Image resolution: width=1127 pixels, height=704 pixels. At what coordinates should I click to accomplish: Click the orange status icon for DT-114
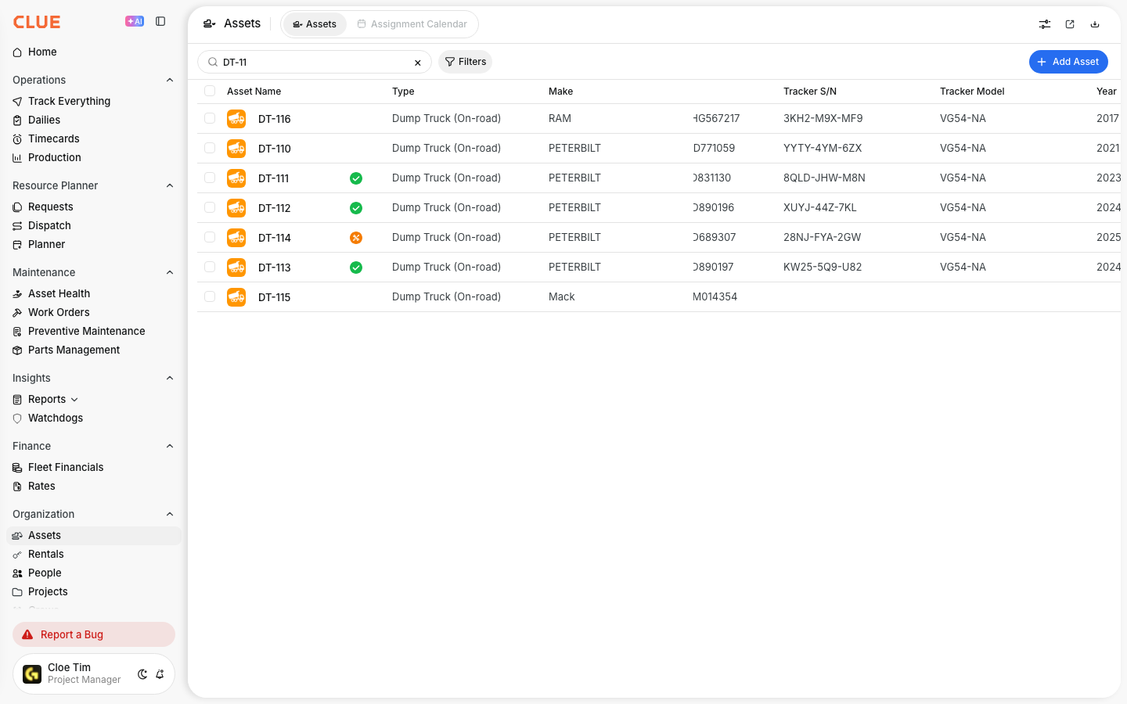(356, 238)
